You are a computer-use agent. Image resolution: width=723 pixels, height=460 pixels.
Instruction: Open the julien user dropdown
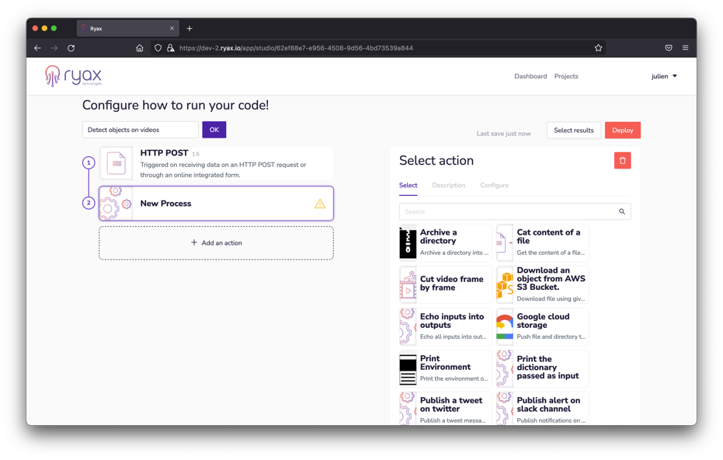click(x=664, y=76)
